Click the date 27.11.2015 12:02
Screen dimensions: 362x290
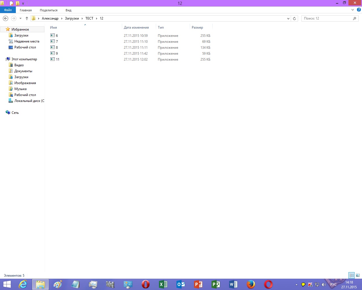click(136, 59)
